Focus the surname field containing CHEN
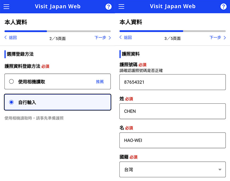Image resolution: width=230 pixels, height=181 pixels. coord(172,111)
